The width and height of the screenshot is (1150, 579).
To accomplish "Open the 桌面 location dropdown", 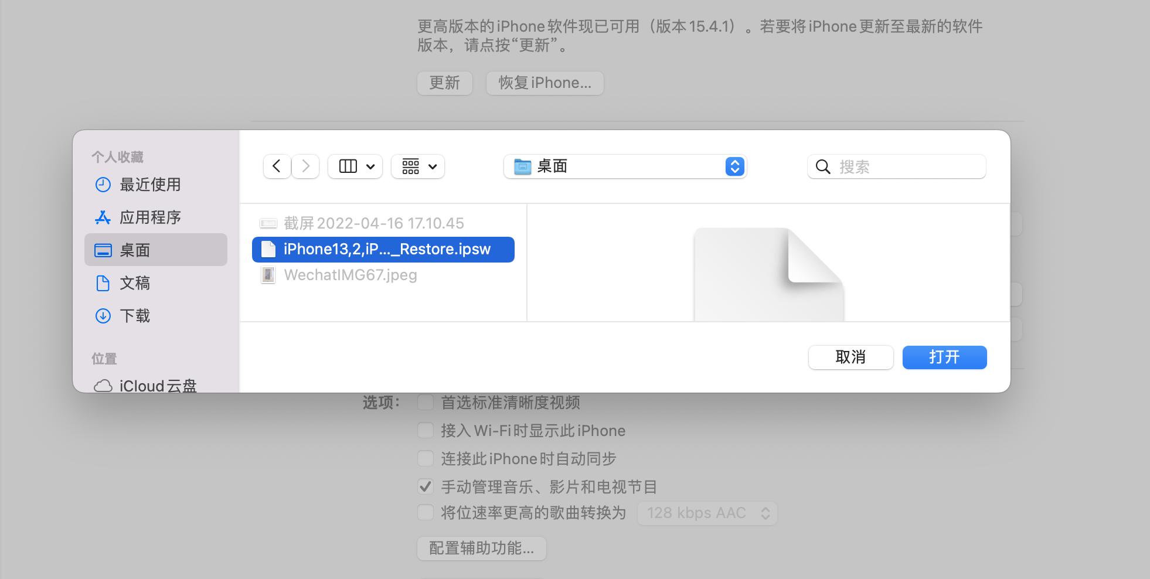I will (625, 166).
